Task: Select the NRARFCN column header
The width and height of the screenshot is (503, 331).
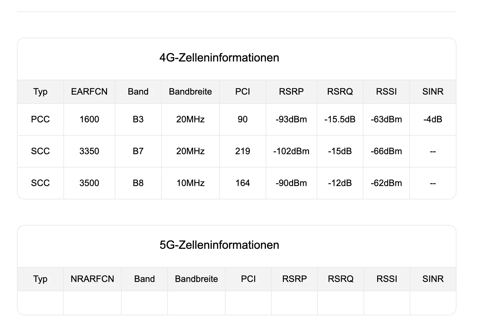Action: 92,279
